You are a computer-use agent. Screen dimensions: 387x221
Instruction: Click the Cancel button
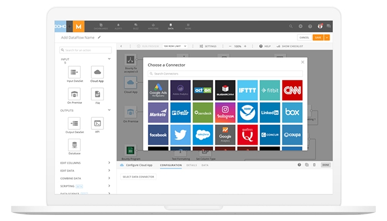(302, 37)
